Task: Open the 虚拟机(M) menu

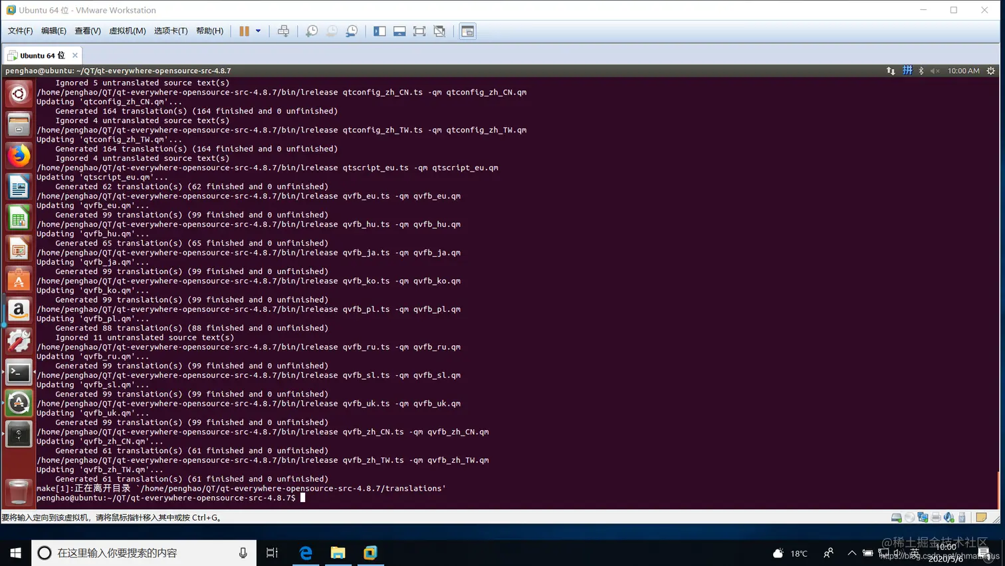Action: 128,31
